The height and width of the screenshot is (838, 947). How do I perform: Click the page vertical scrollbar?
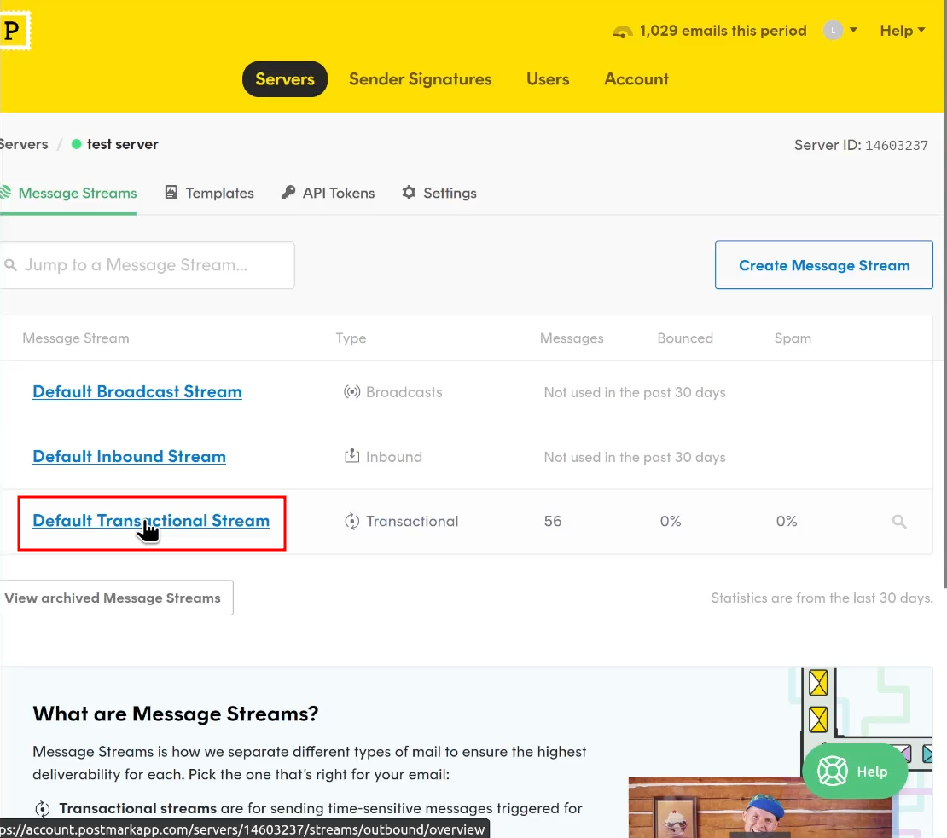[944, 350]
